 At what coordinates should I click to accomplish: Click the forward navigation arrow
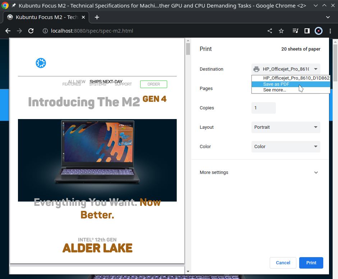coord(19,31)
